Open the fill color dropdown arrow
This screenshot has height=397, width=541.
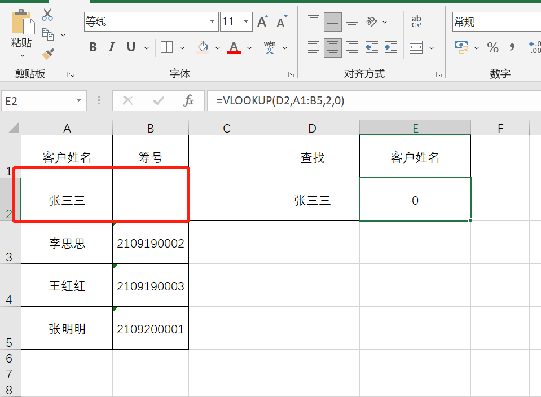pyautogui.click(x=218, y=48)
